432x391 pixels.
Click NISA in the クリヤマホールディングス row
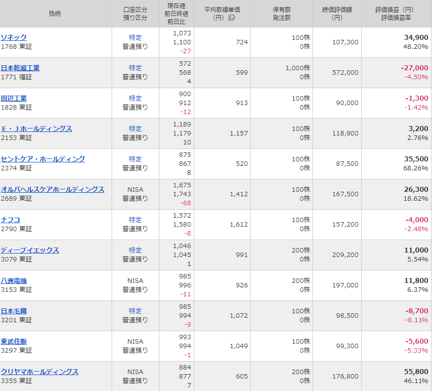click(135, 372)
